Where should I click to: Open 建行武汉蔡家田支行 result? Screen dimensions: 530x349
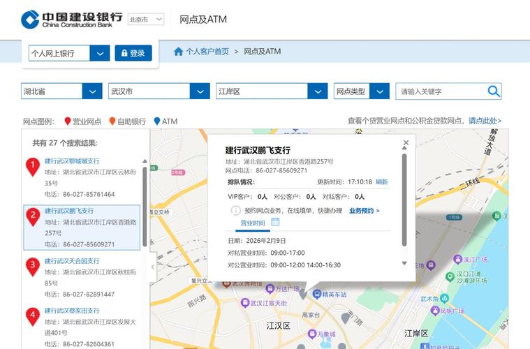(72, 311)
